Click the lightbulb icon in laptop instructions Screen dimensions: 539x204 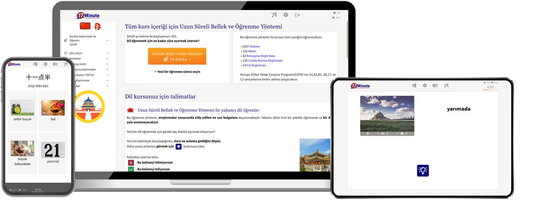click(179, 146)
